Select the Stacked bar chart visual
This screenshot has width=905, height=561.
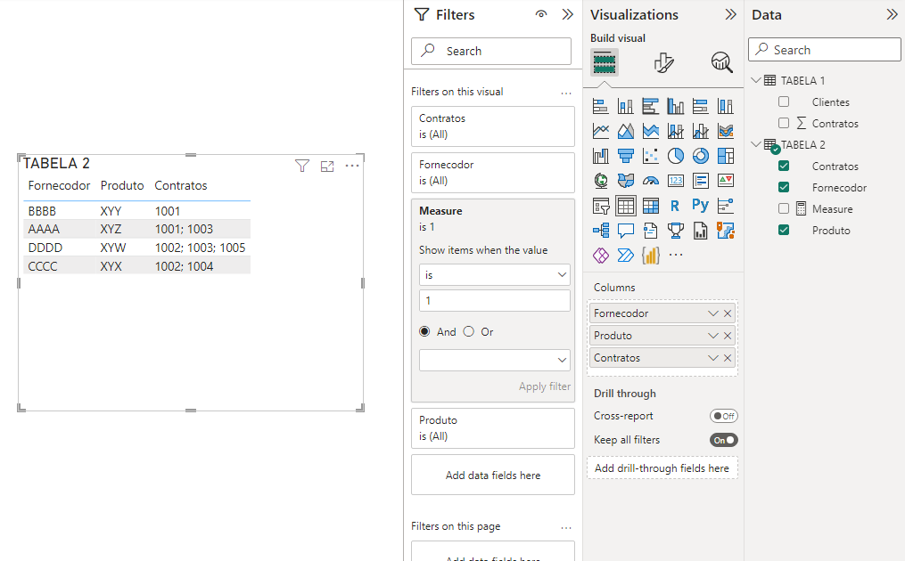point(601,106)
